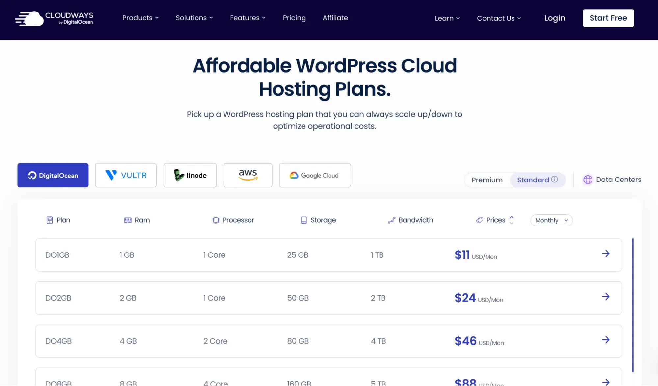Click the Prices tag icon
The image size is (658, 386).
click(x=480, y=220)
